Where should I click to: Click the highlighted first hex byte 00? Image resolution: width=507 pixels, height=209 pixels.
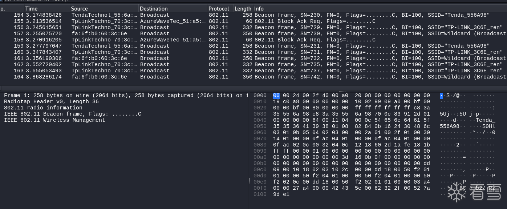pos(276,96)
